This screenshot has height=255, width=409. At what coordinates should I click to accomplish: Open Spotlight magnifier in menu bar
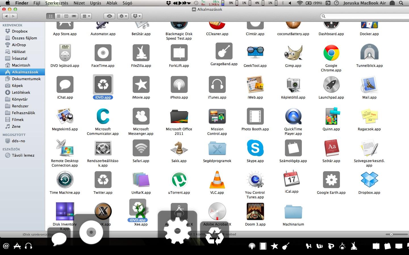click(401, 3)
